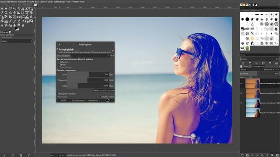Close the Farbabgleich dialog with X

point(59,44)
